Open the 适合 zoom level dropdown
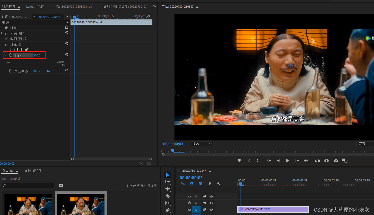 coord(202,144)
